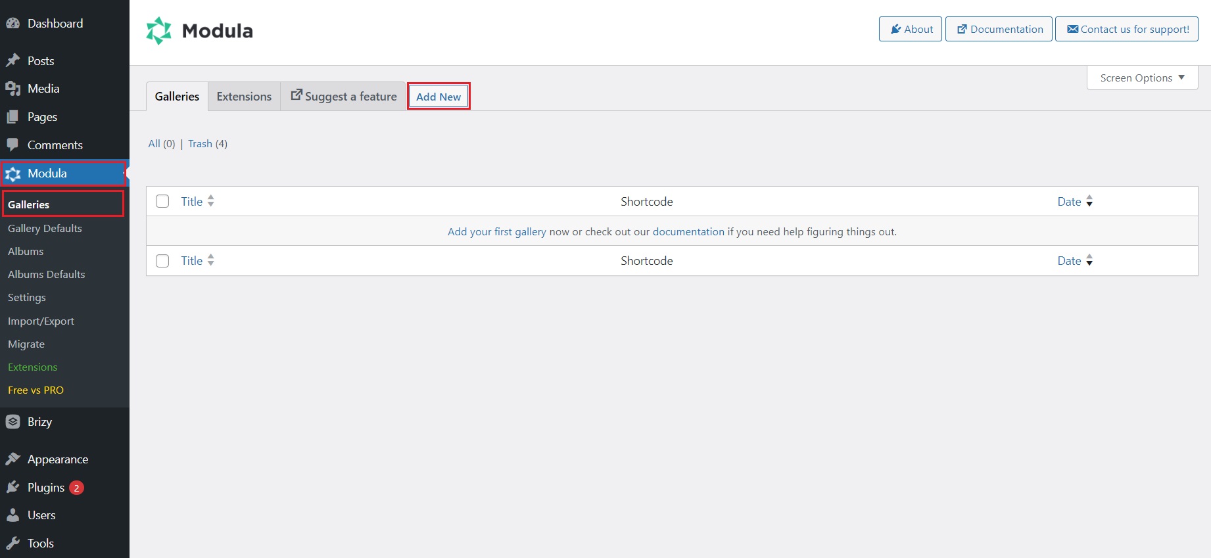Click the Add New gallery button

pyautogui.click(x=439, y=97)
